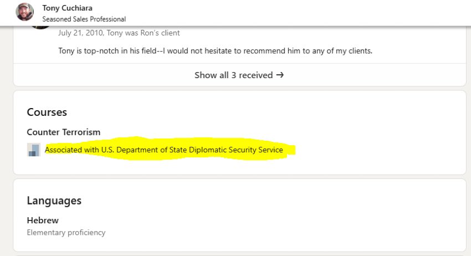Viewport: 471px width, 256px height.
Task: Click the Tony Cuchiara name in sticky header
Action: (x=67, y=8)
